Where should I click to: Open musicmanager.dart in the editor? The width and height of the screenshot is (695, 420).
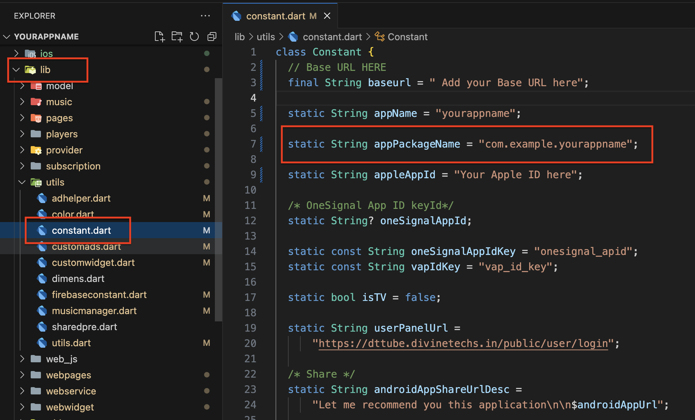pos(94,311)
